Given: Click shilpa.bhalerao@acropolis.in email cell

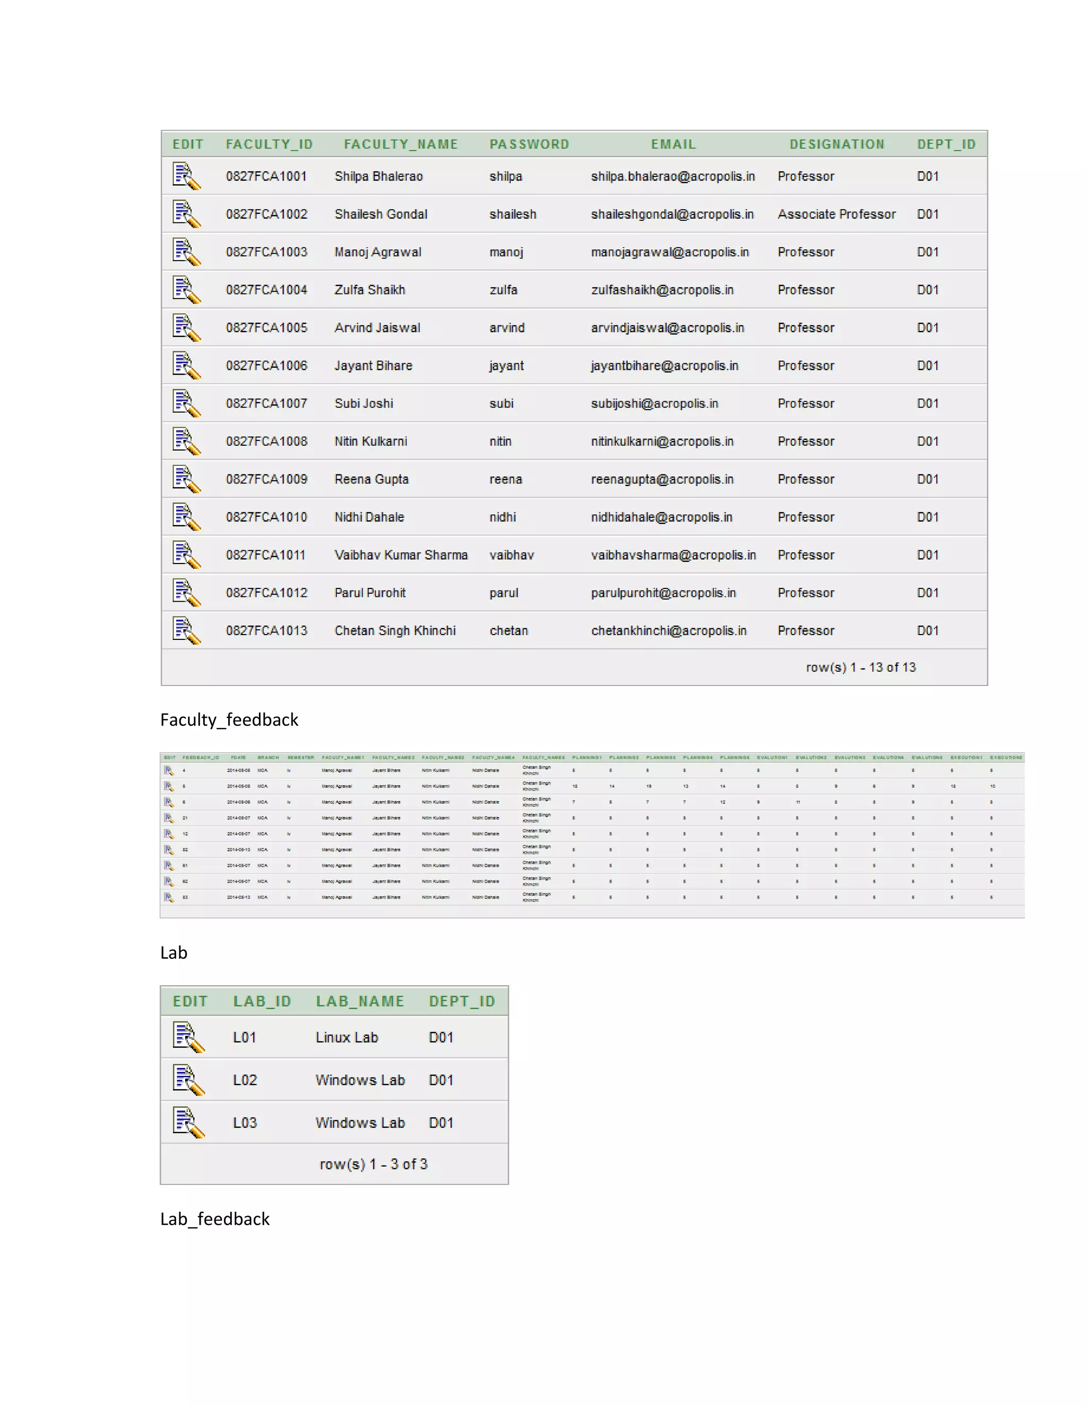Looking at the screenshot, I should pos(672,176).
